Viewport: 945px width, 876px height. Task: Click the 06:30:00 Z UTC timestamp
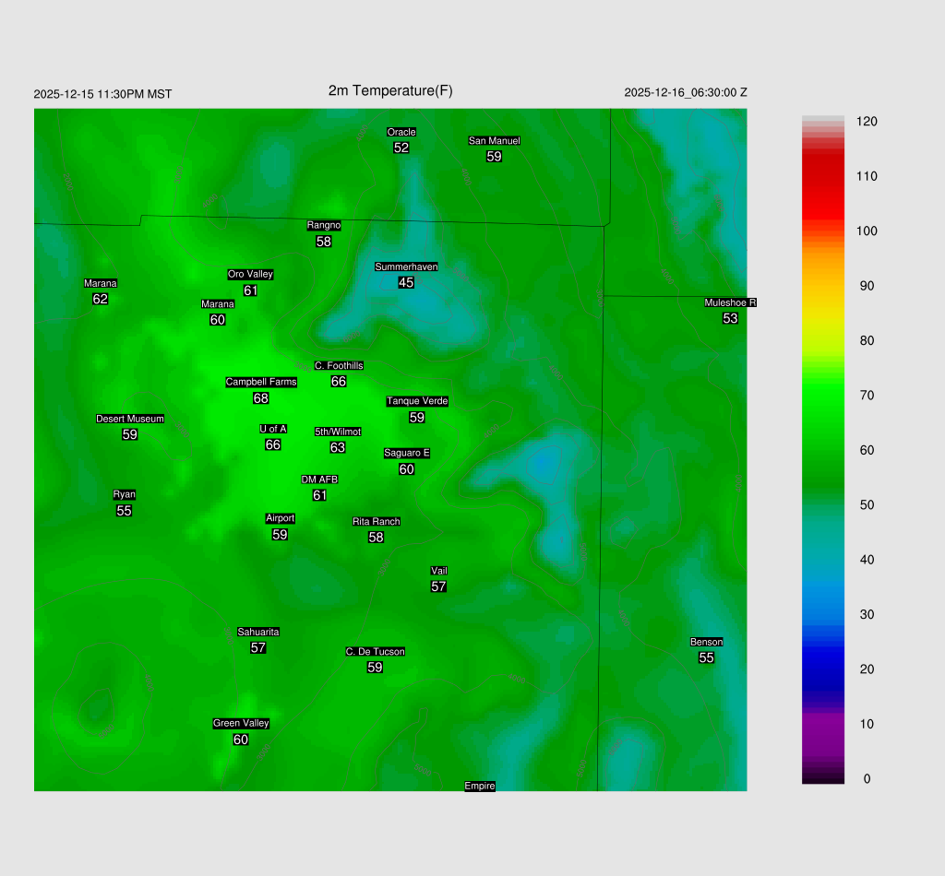(x=686, y=92)
